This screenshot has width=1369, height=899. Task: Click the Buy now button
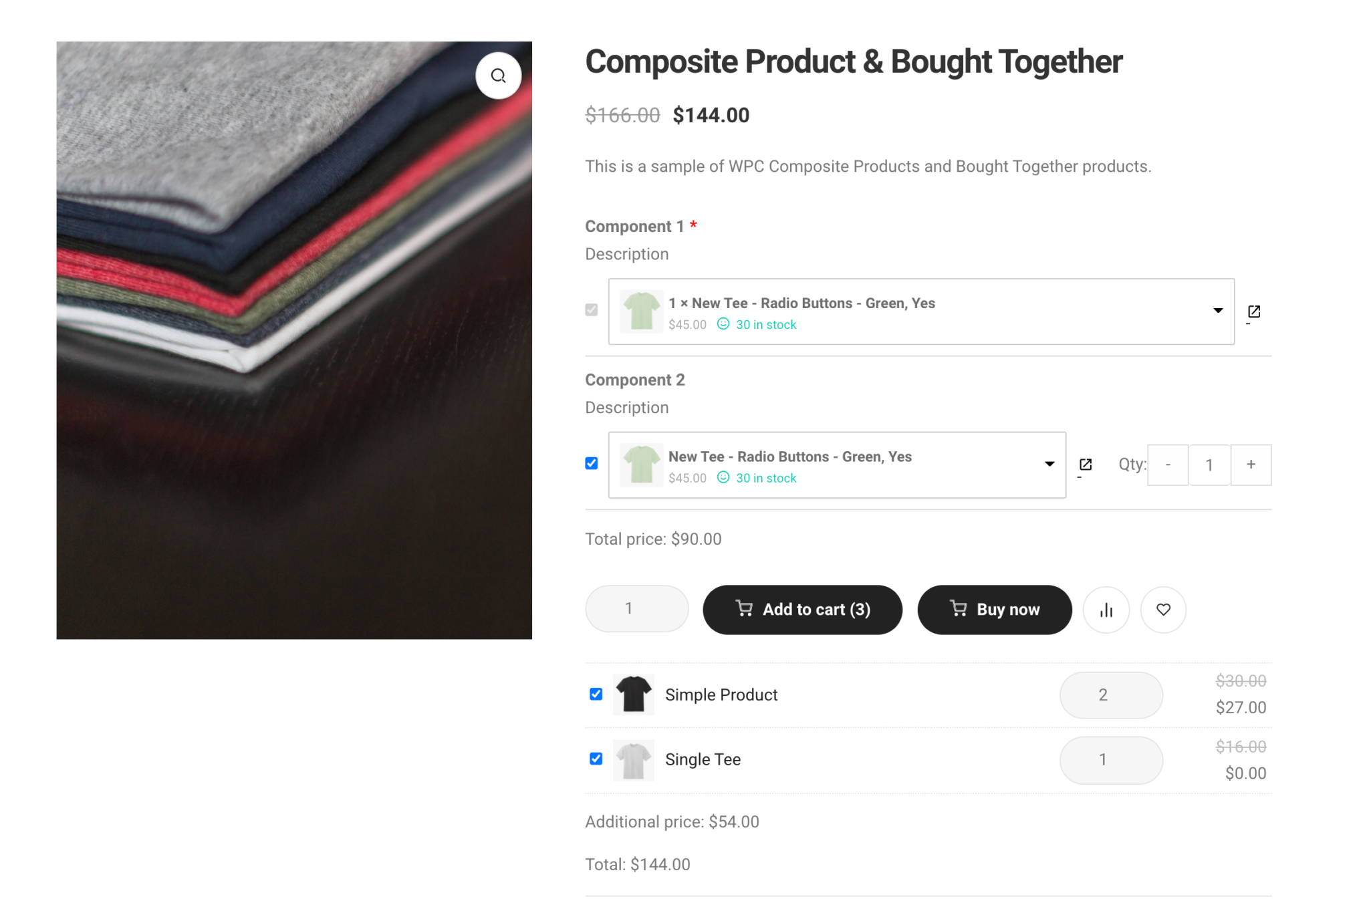pos(994,609)
